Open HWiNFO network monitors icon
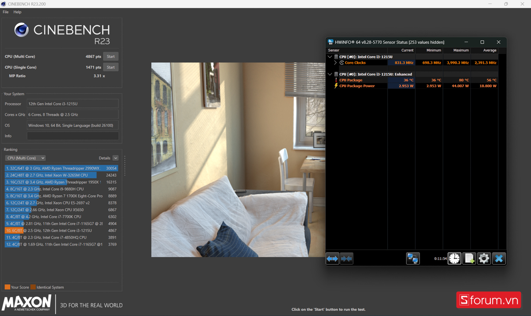 413,258
